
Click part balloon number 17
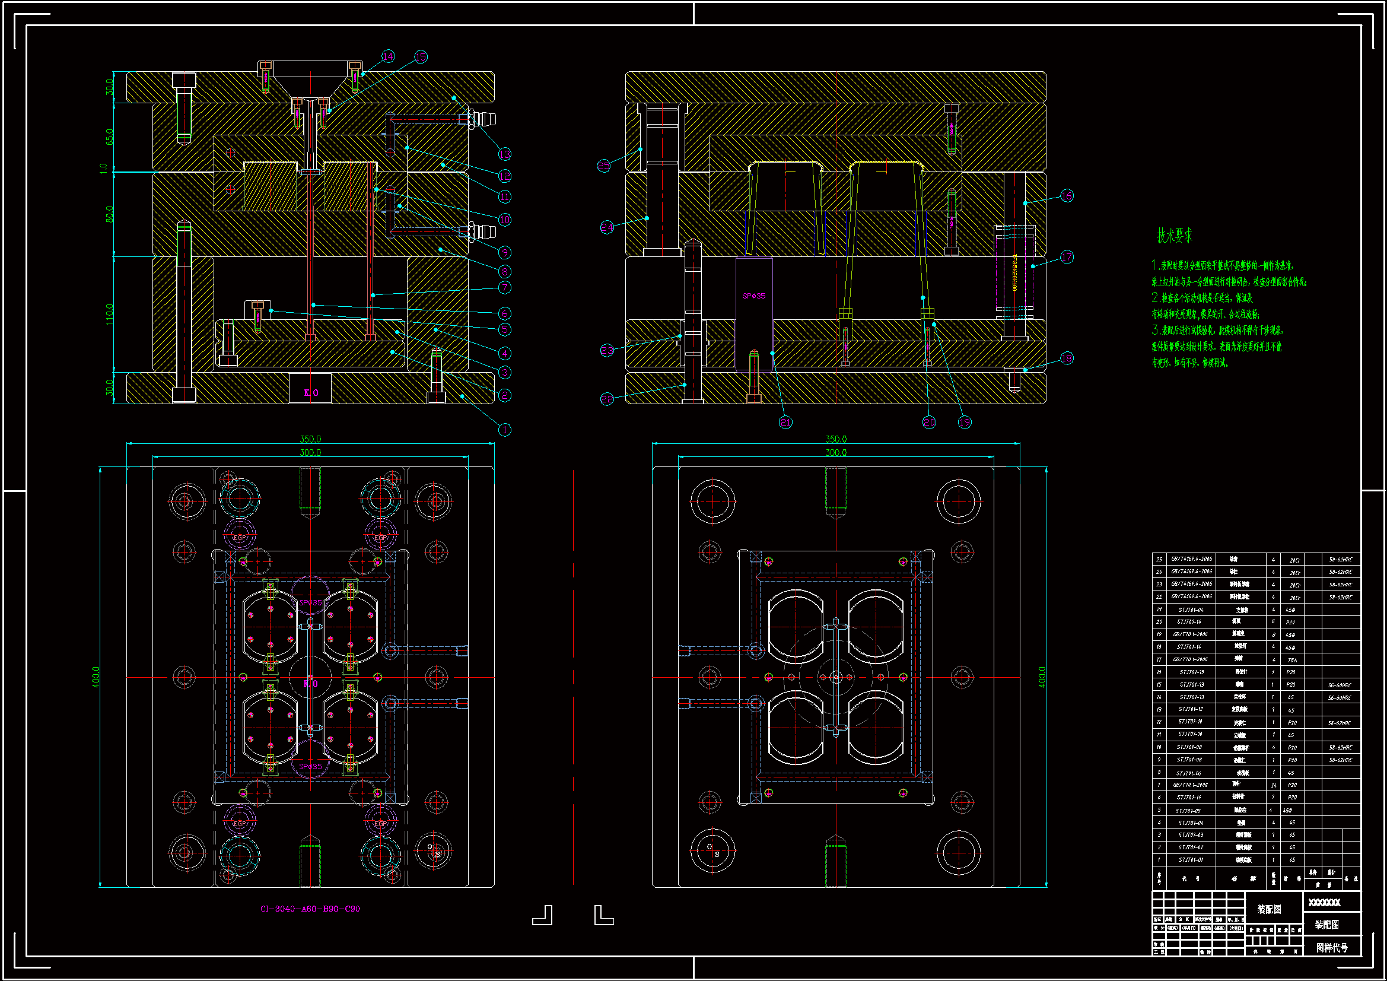(x=1067, y=257)
